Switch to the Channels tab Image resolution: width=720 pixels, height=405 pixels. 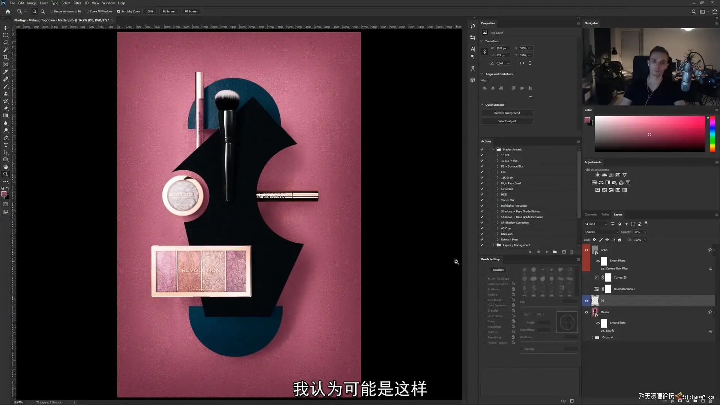(590, 214)
